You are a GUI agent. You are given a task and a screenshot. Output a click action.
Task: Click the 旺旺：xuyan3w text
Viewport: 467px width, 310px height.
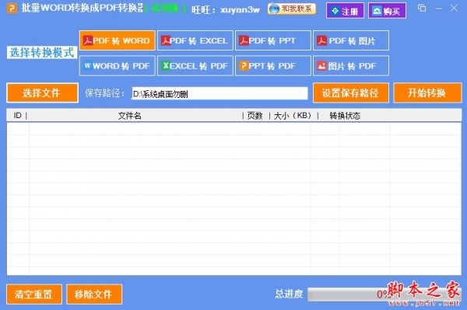pyautogui.click(x=226, y=10)
